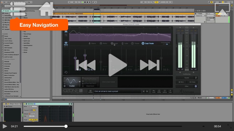Expand the Ambient & Evolving sounds folder
The image size is (234, 131).
23,11
